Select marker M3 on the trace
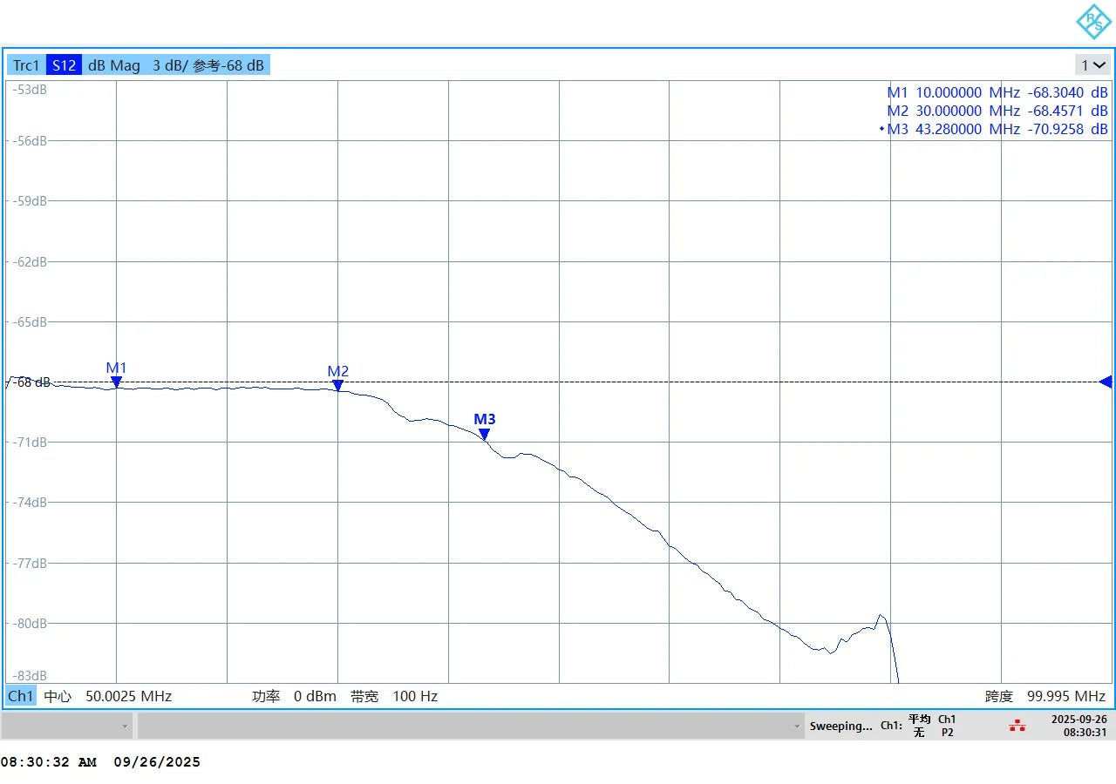Image resolution: width=1116 pixels, height=784 pixels. [484, 434]
